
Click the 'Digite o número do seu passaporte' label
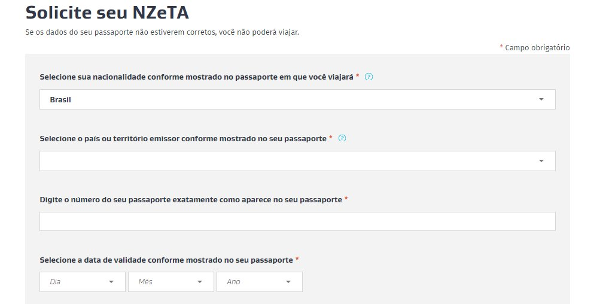point(191,199)
